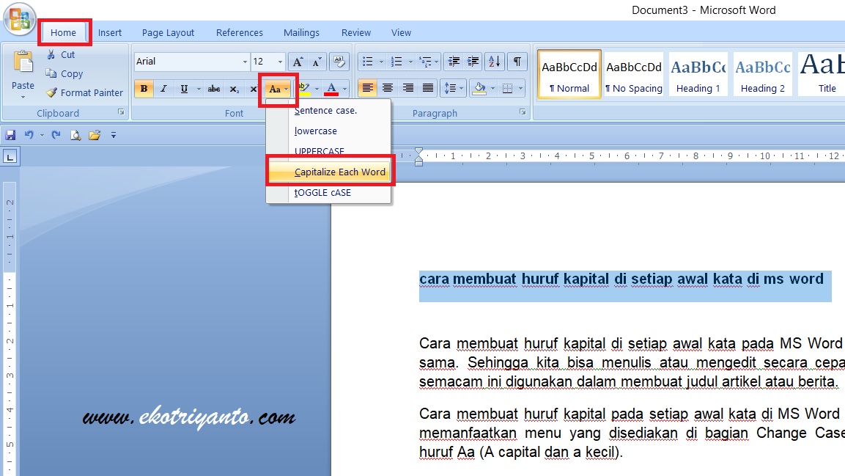Center the paragraph text

(x=388, y=88)
